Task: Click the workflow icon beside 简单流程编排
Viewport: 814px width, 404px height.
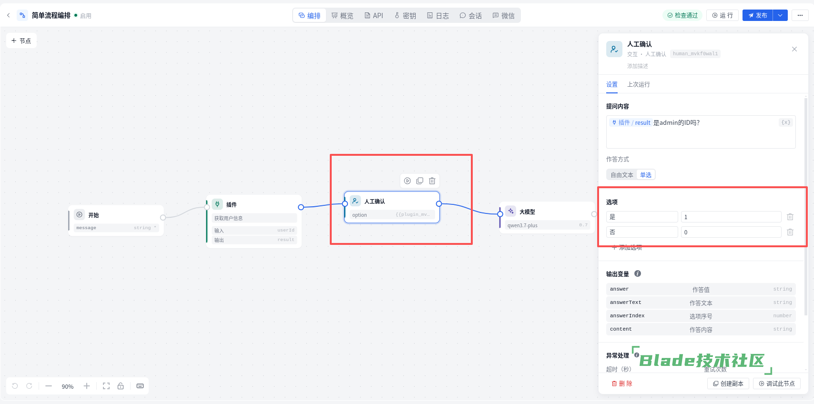Action: (x=22, y=15)
